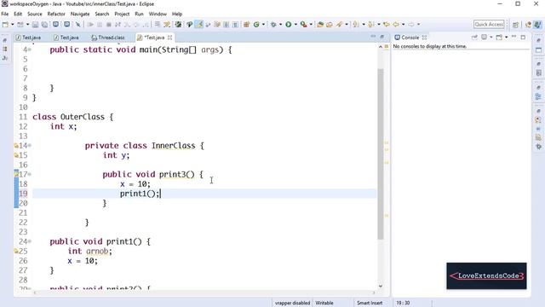Image resolution: width=545 pixels, height=307 pixels.
Task: Click the Save All toolbar icon
Action: tap(44, 25)
